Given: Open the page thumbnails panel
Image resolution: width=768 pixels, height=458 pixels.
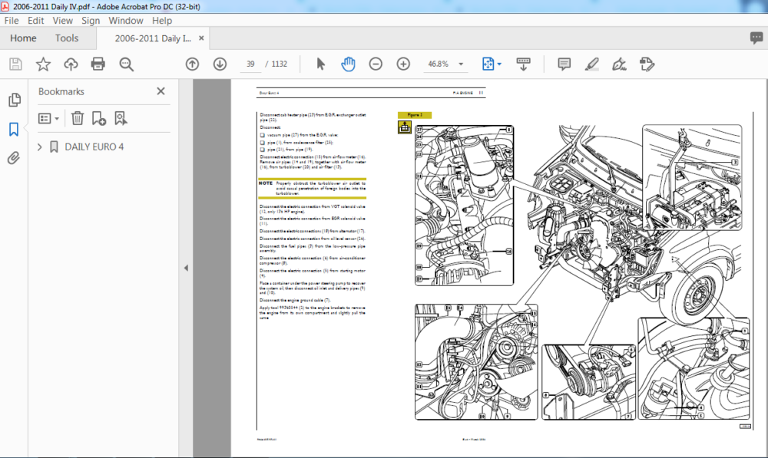Looking at the screenshot, I should tap(14, 100).
